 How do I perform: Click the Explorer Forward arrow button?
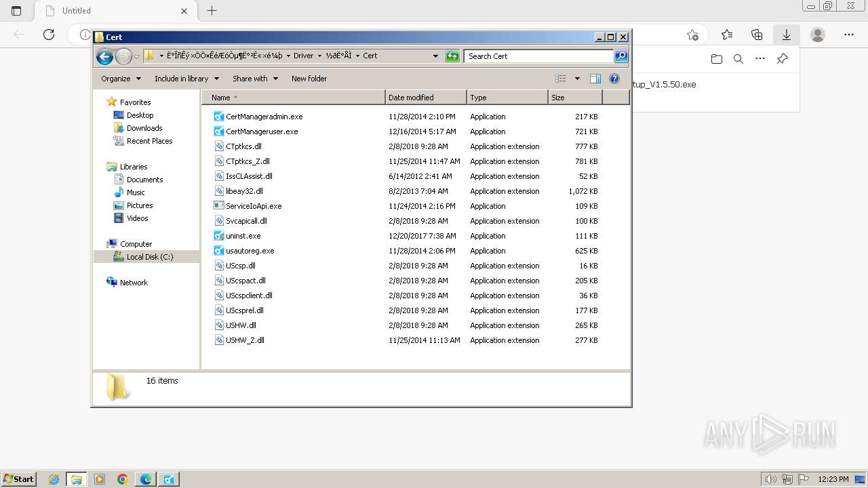pyautogui.click(x=123, y=56)
